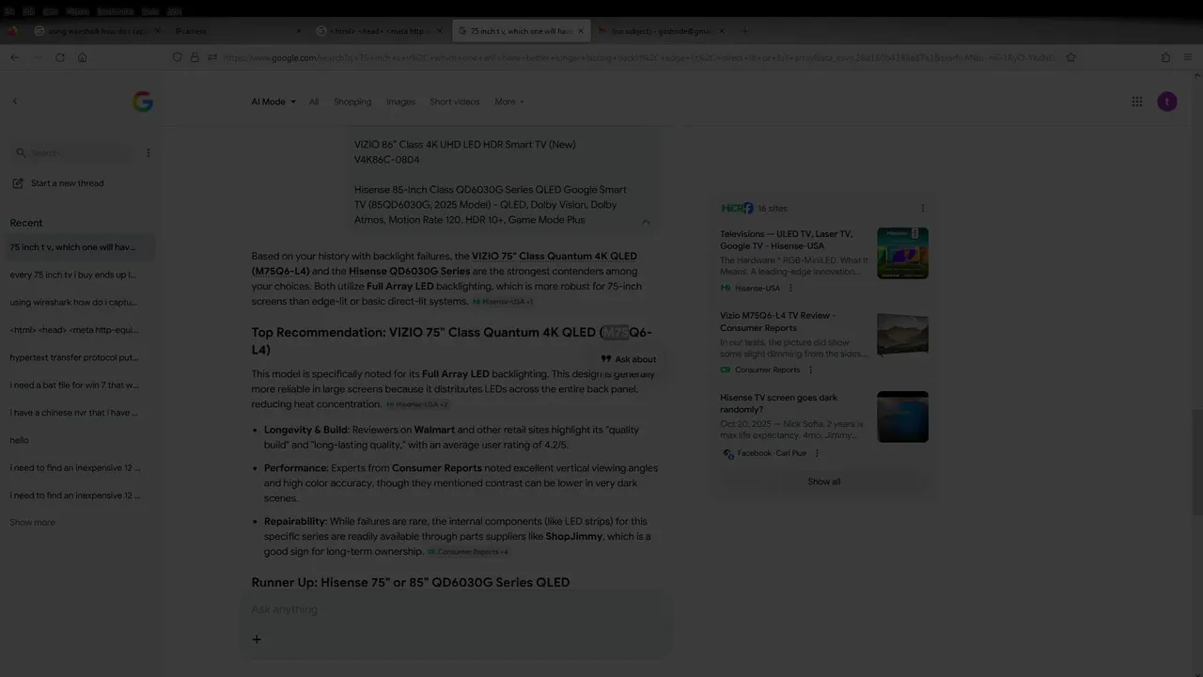Image resolution: width=1203 pixels, height=677 pixels.
Task: Click the tracking protection shield icon
Action: [x=177, y=57]
